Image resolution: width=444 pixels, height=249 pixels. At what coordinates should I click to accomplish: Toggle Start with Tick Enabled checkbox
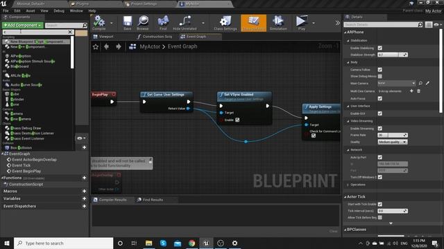pyautogui.click(x=380, y=204)
